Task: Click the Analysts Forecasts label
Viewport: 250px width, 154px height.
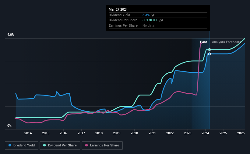Action: (226, 42)
